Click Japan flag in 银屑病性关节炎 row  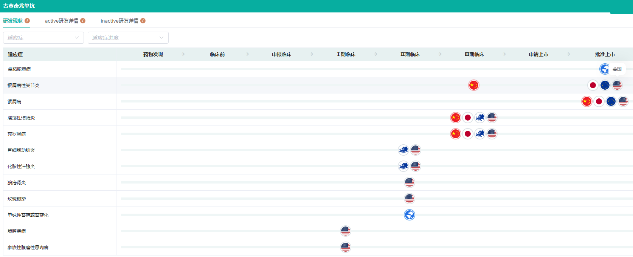pyautogui.click(x=593, y=85)
